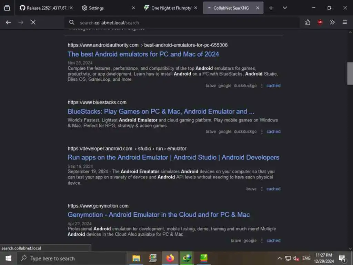This screenshot has height=265, width=353.
Task: Go back one page
Action: [8, 22]
